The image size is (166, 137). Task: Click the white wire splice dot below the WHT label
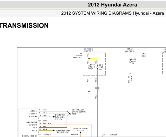point(89,92)
